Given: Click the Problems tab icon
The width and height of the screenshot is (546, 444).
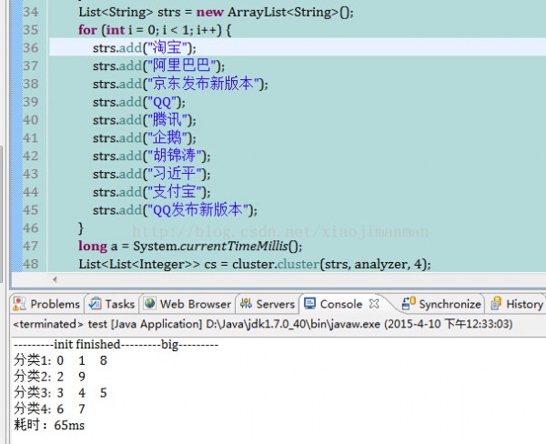Looking at the screenshot, I should coord(19,304).
